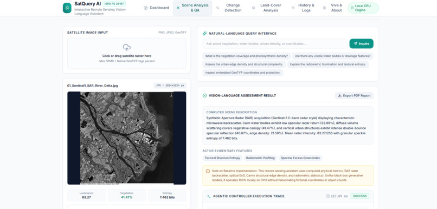Viewport: 437px width, 209px height.
Task: Click the Dashboard tab icon
Action: pyautogui.click(x=145, y=8)
